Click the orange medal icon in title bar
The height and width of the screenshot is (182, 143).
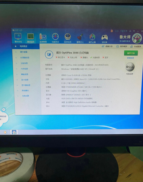[x=112, y=31]
